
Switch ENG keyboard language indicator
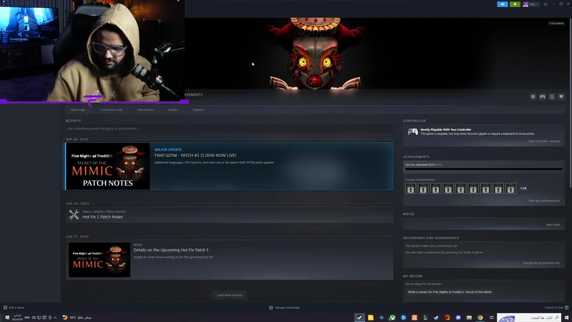pos(27,318)
